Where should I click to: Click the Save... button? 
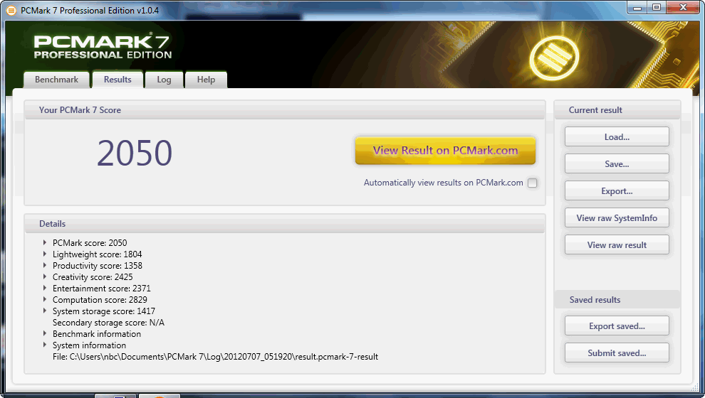tap(617, 163)
